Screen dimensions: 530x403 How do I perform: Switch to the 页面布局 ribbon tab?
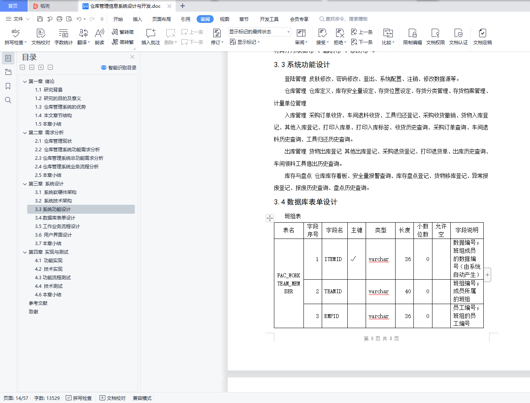click(x=162, y=19)
